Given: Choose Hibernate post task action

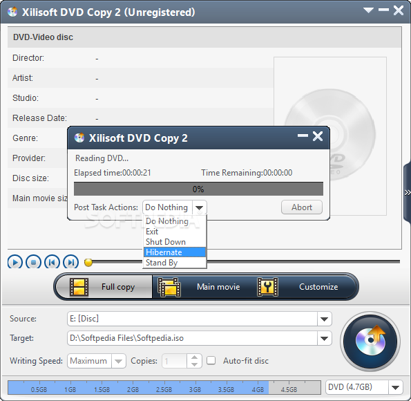Looking at the screenshot, I should [x=175, y=252].
